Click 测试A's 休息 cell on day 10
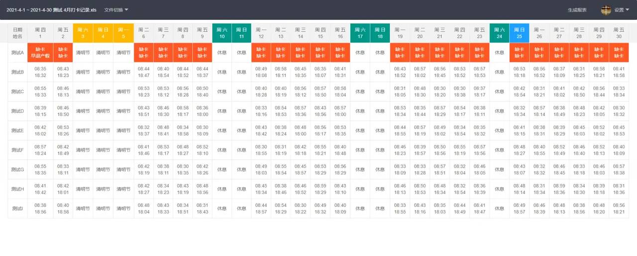This screenshot has height=256, width=637. tap(222, 53)
